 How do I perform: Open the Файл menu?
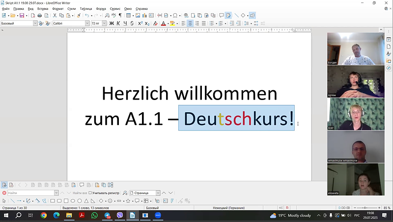pos(5,9)
